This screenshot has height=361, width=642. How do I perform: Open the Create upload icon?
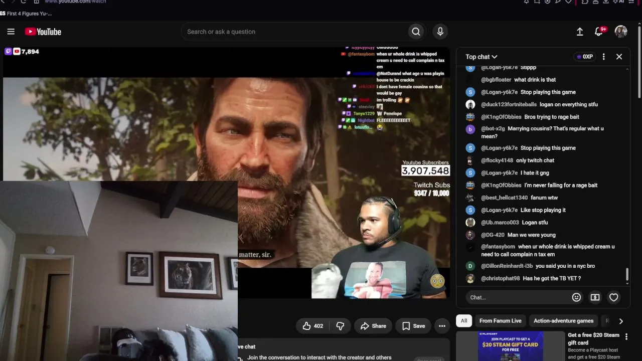tap(580, 32)
